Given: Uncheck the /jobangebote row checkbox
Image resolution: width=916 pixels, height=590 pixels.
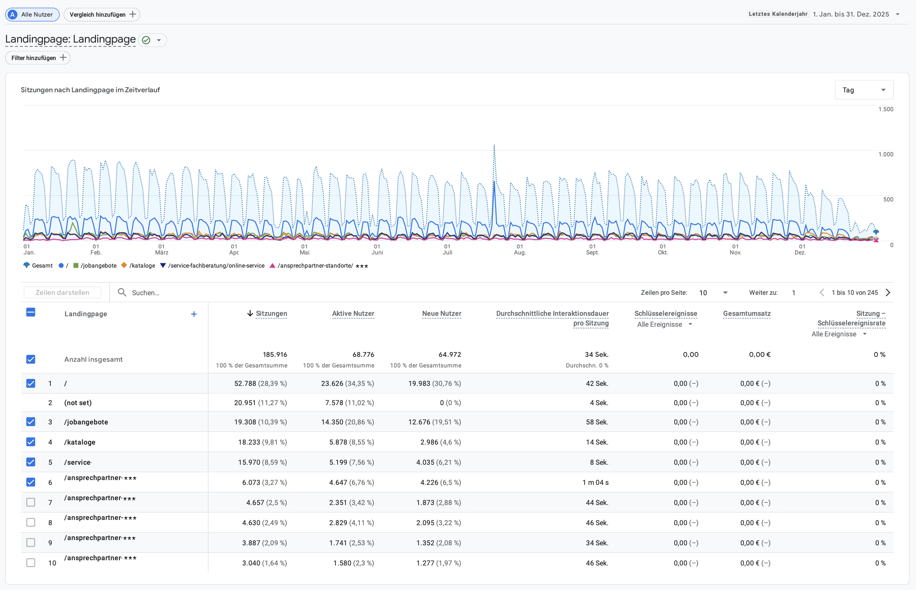Looking at the screenshot, I should click(x=31, y=422).
